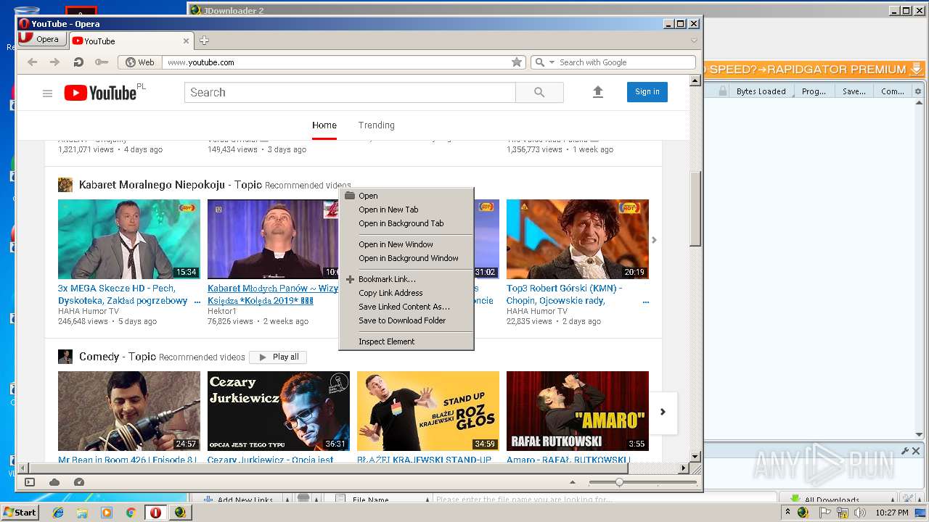Click the page vertical scrollbar
The image size is (929, 522).
pos(695,209)
